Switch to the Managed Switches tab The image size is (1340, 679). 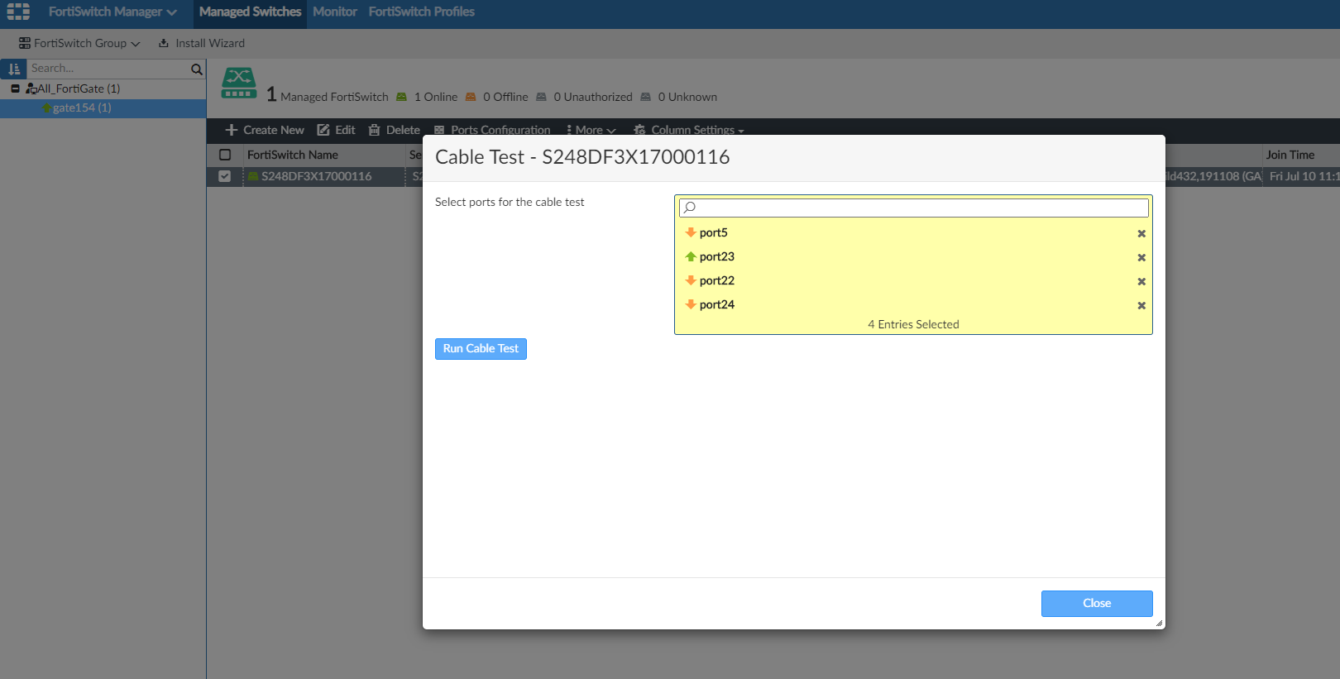pyautogui.click(x=250, y=12)
